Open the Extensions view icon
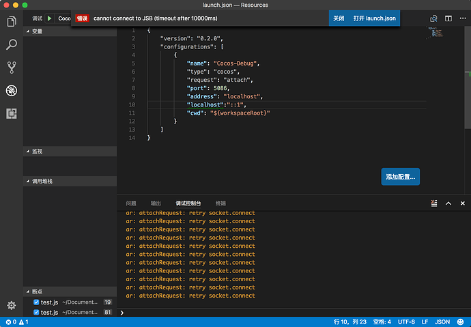The height and width of the screenshot is (327, 471). point(11,113)
